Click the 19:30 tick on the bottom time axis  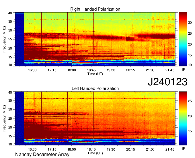[x=111, y=149]
